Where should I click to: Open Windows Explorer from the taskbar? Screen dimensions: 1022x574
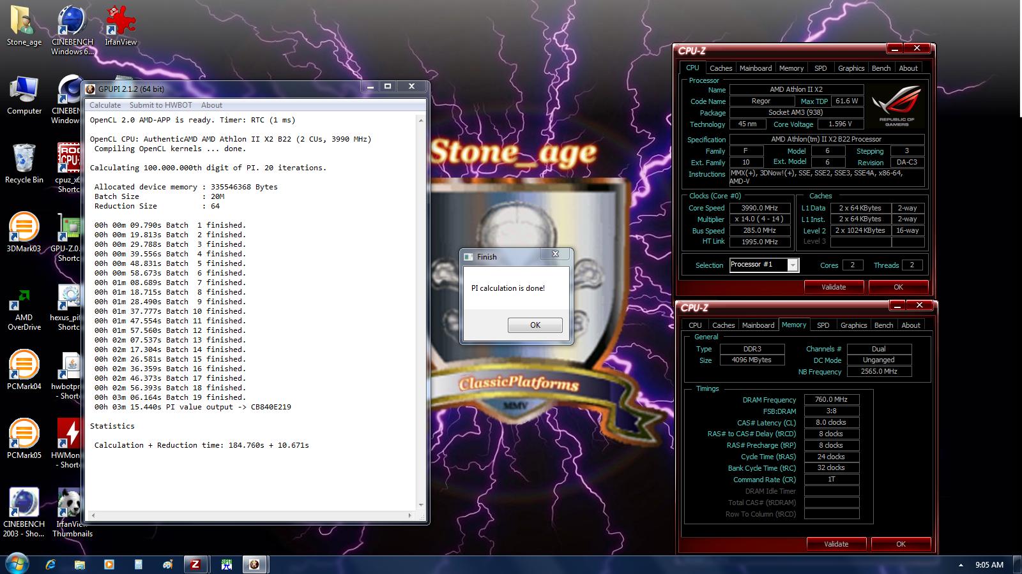click(80, 564)
